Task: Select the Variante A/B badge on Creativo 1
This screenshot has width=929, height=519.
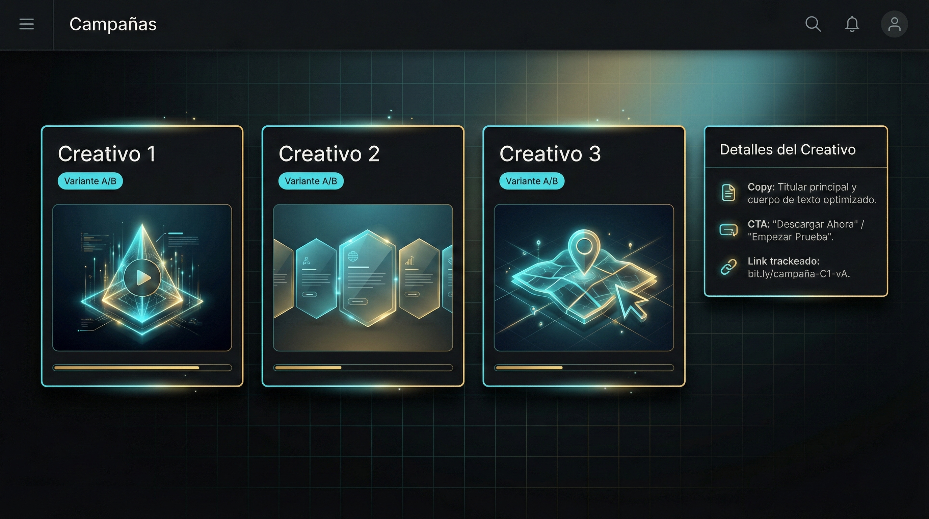Action: pyautogui.click(x=90, y=181)
